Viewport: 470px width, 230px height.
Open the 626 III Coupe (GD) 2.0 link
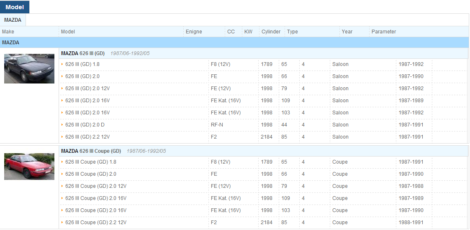coord(91,174)
